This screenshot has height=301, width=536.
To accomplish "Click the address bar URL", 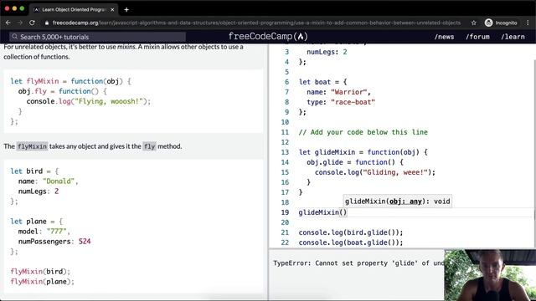I will click(x=256, y=23).
